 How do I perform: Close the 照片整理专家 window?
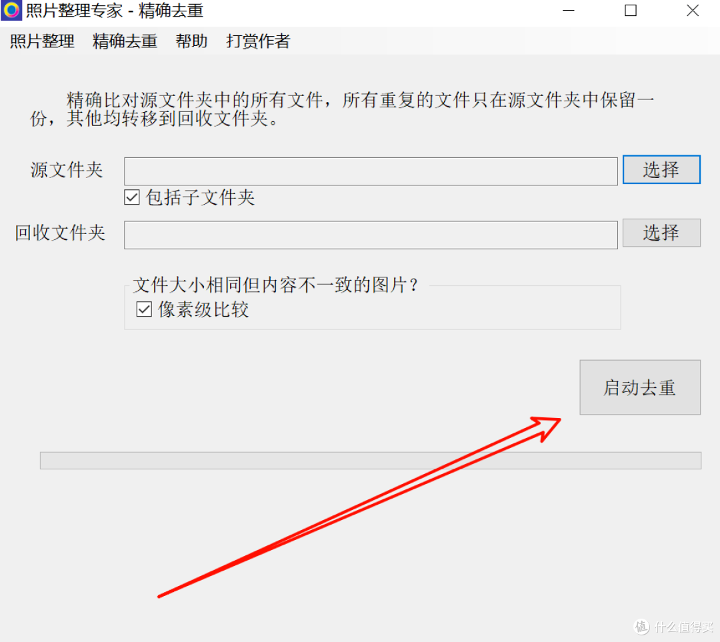tap(693, 10)
